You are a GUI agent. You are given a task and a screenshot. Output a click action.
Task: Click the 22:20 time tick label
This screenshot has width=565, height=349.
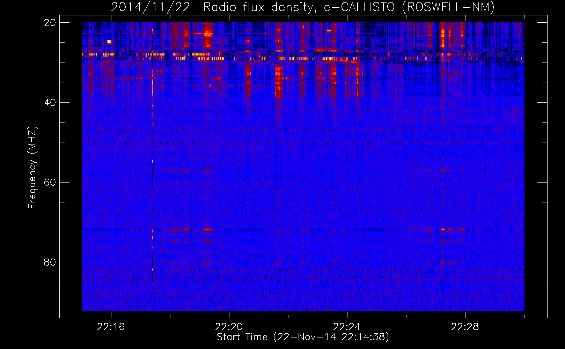pyautogui.click(x=229, y=327)
